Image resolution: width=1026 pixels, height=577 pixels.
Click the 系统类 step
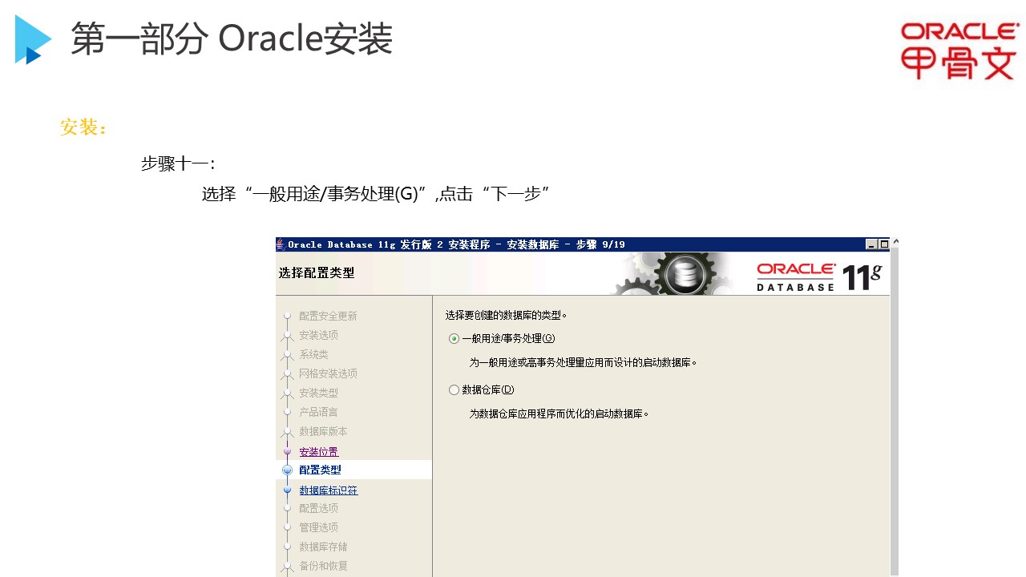313,354
